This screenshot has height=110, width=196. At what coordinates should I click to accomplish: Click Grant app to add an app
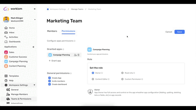pos(55,61)
